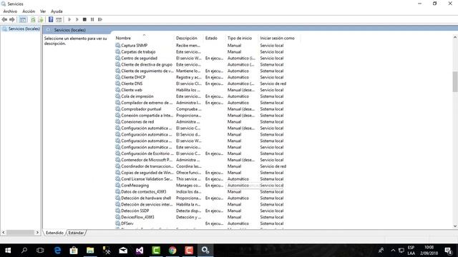This screenshot has height=257, width=458.
Task: Select the Cliente DHCP service
Action: coord(133,77)
